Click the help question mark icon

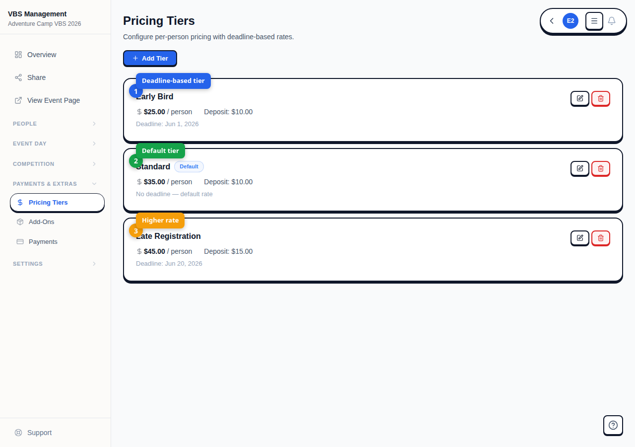point(613,425)
